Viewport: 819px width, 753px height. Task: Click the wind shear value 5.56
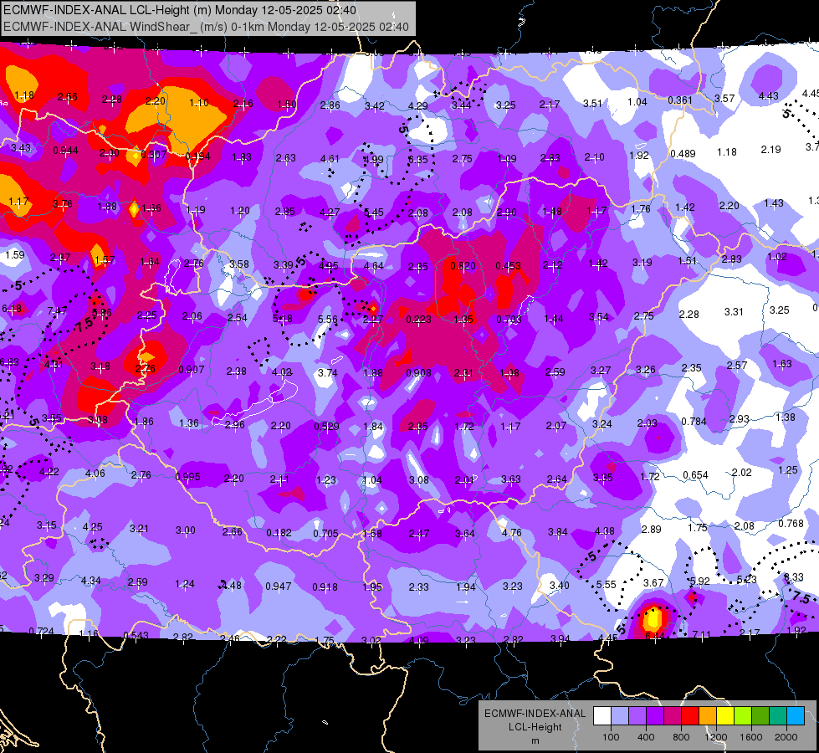(327, 319)
